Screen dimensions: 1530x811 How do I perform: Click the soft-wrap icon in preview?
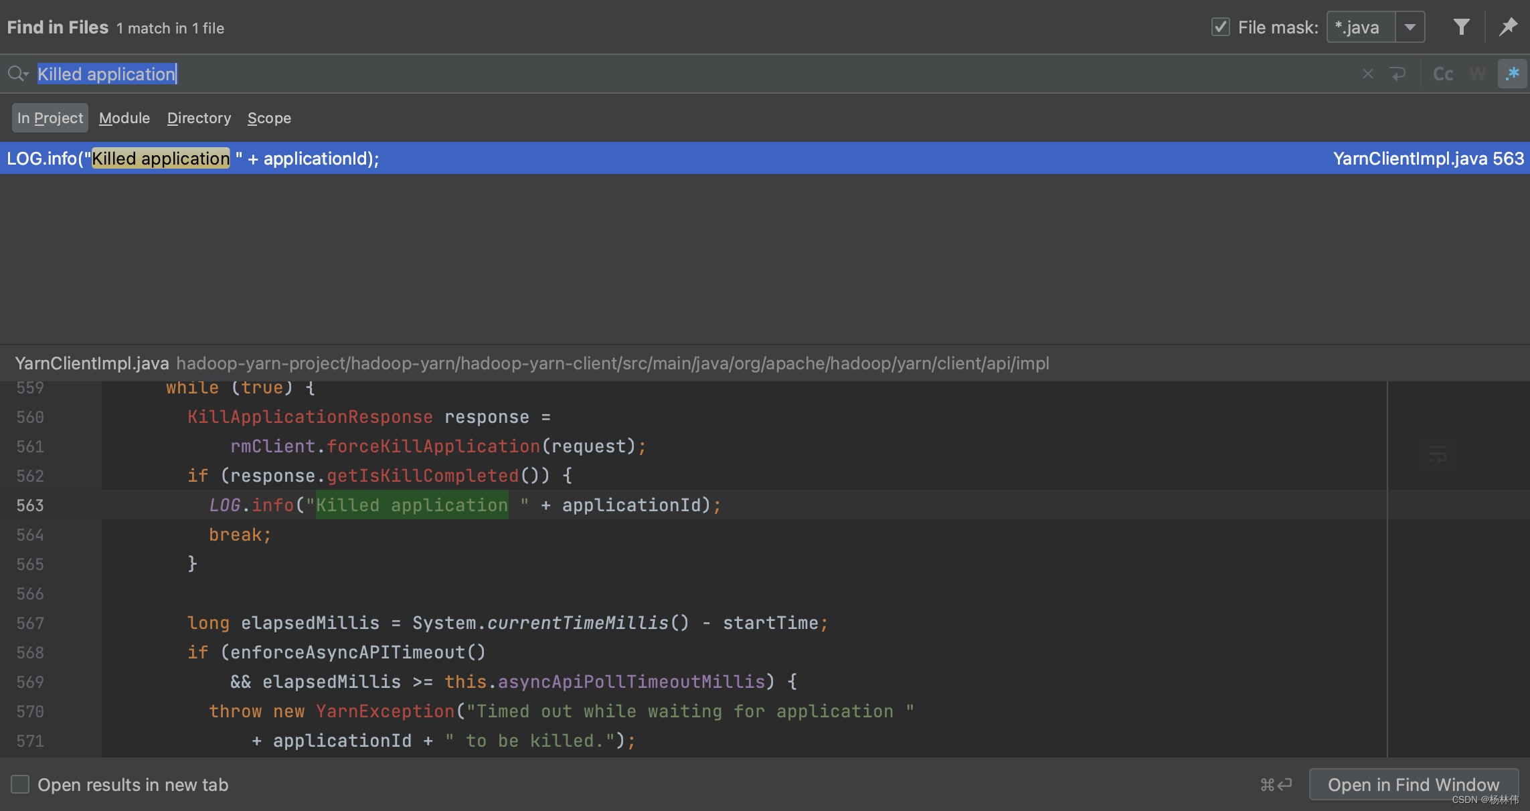point(1437,454)
